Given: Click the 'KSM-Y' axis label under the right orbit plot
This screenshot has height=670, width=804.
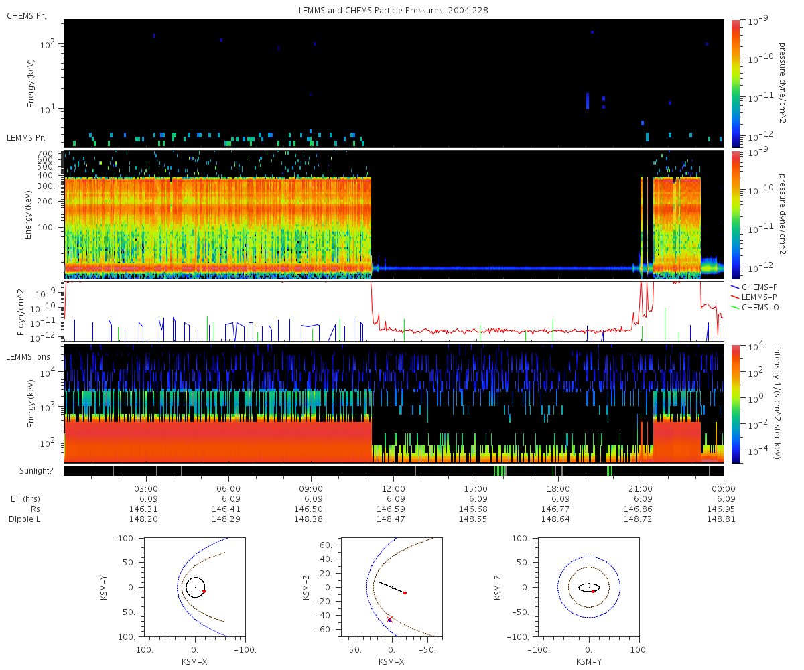Looking at the screenshot, I should pos(588,661).
